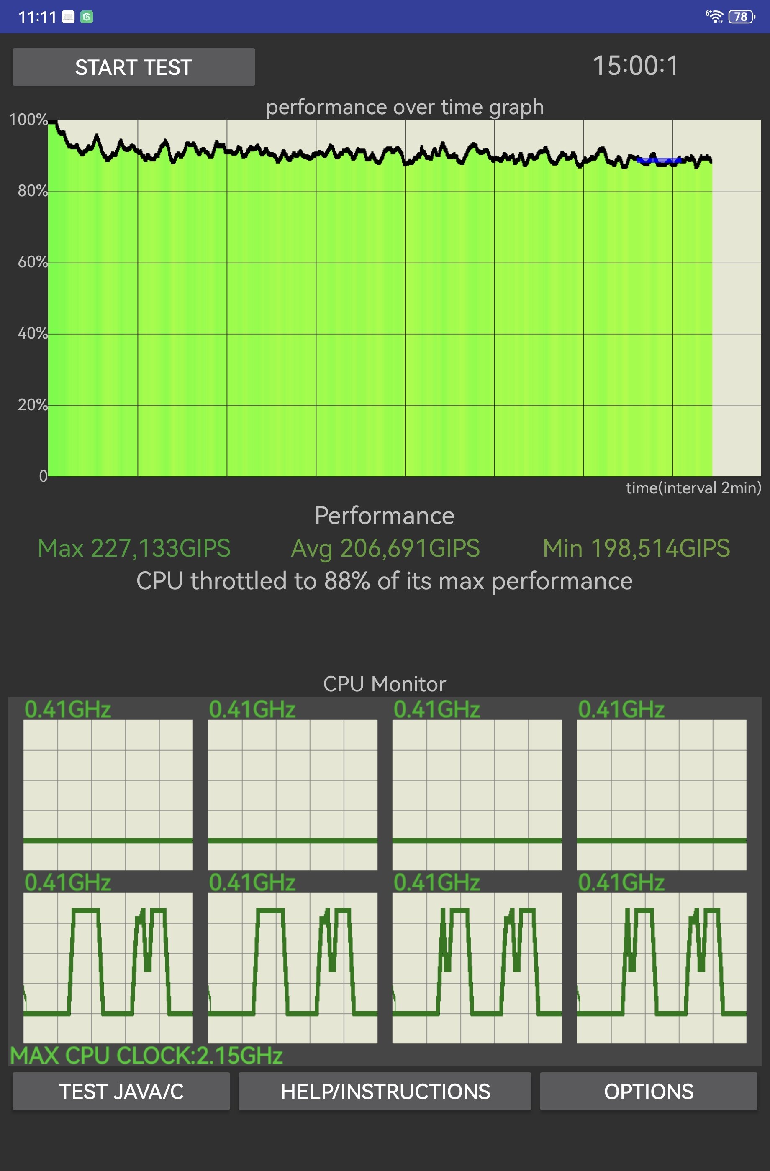The height and width of the screenshot is (1171, 770).
Task: Tap the performance over time graph
Action: pyautogui.click(x=405, y=298)
